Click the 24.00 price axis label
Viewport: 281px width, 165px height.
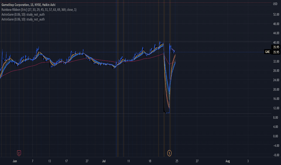[x=276, y=80]
